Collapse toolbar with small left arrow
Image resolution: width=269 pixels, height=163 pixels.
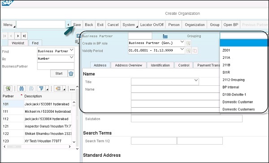[68, 25]
